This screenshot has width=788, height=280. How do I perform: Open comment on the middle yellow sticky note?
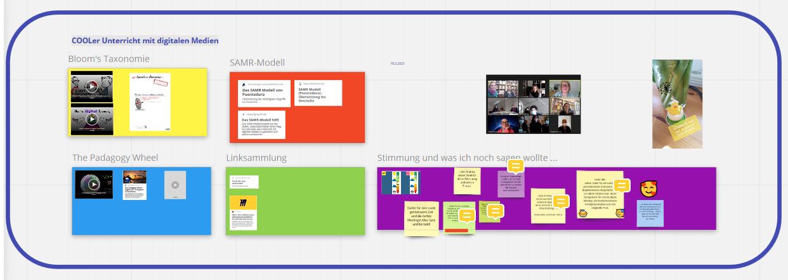coord(560,202)
